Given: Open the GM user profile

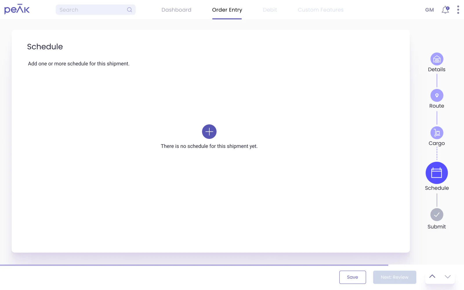Looking at the screenshot, I should (429, 10).
